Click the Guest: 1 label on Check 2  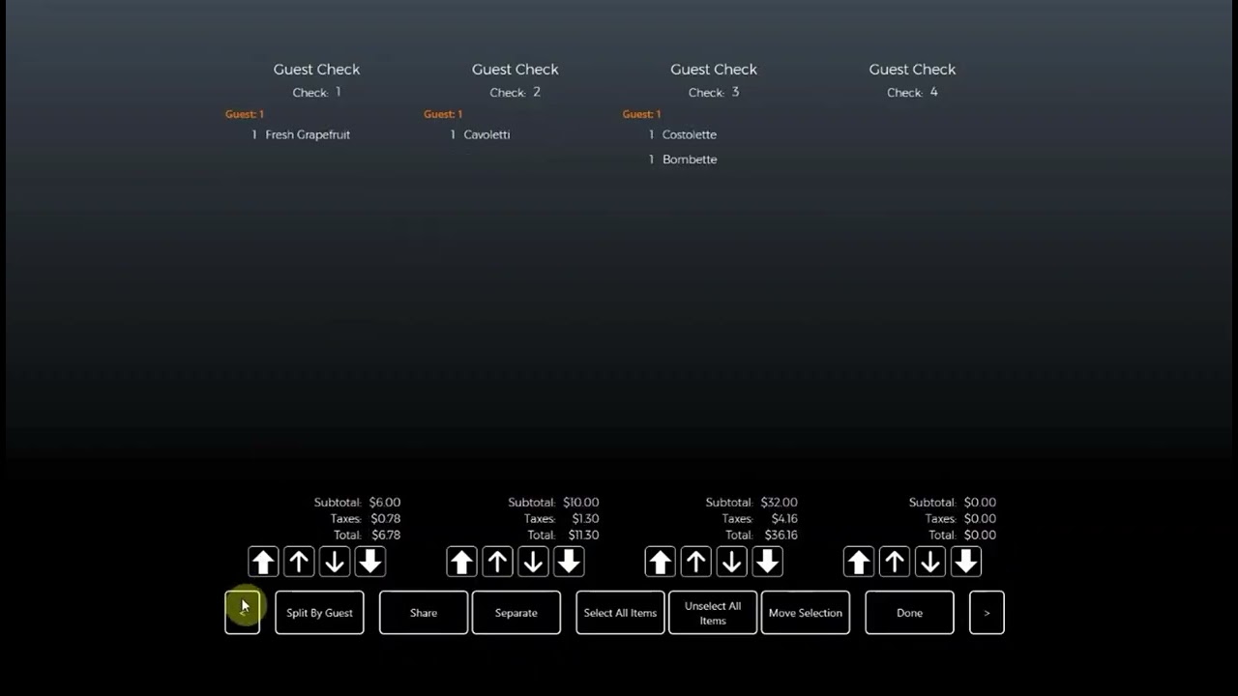click(443, 114)
